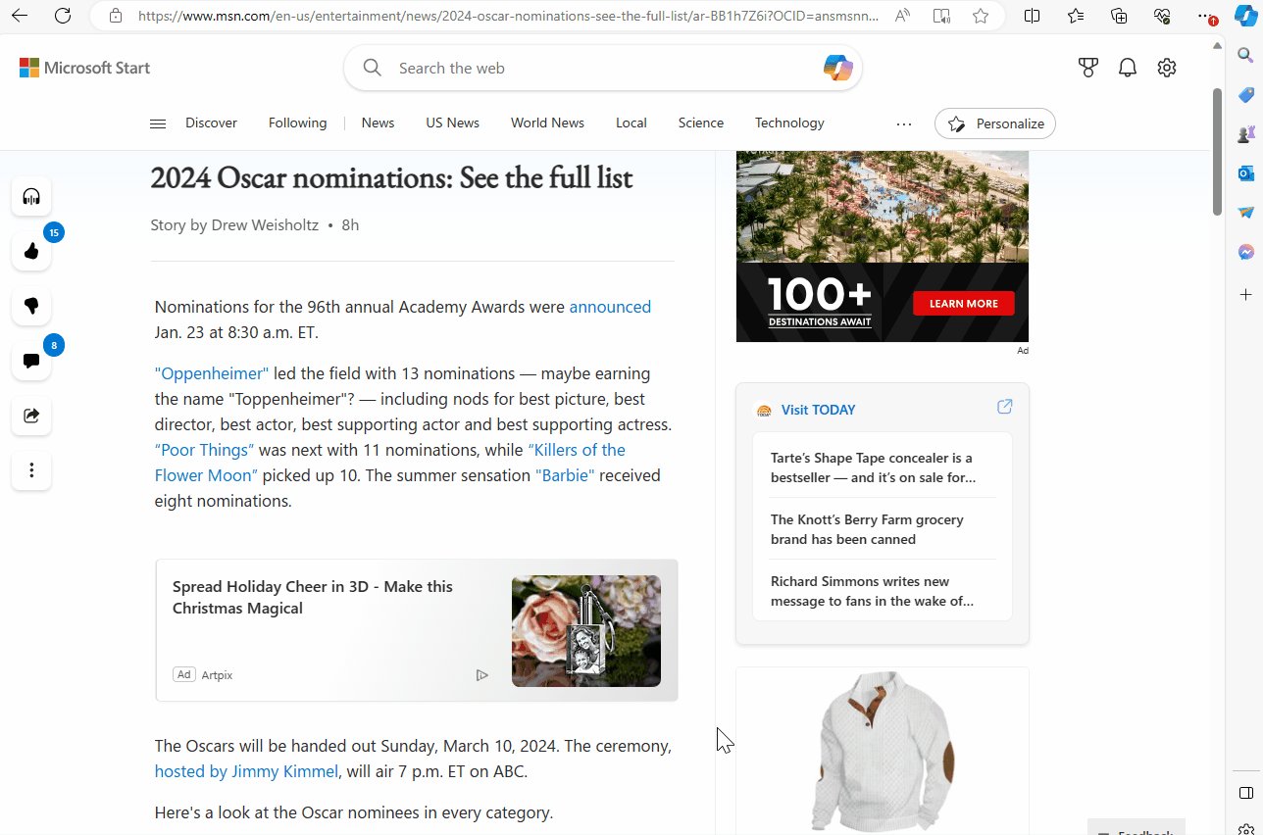This screenshot has width=1263, height=835.
Task: Open the hamburger navigation menu
Action: [157, 123]
